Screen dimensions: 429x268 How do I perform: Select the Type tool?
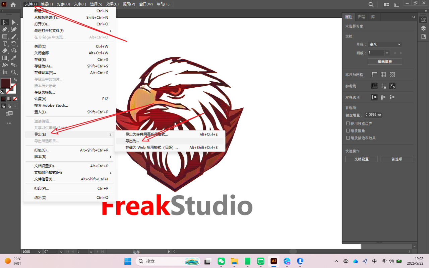click(5, 43)
